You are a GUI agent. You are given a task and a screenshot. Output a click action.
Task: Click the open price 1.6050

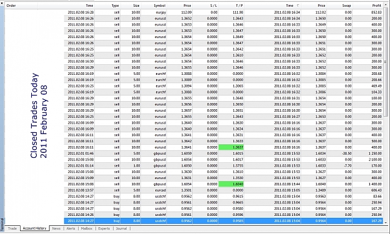tap(186, 165)
